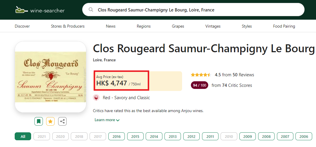The image size is (316, 147).
Task: Click the share icon button
Action: (x=62, y=121)
